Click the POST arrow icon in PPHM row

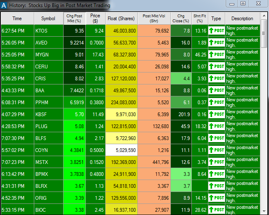[217, 102]
